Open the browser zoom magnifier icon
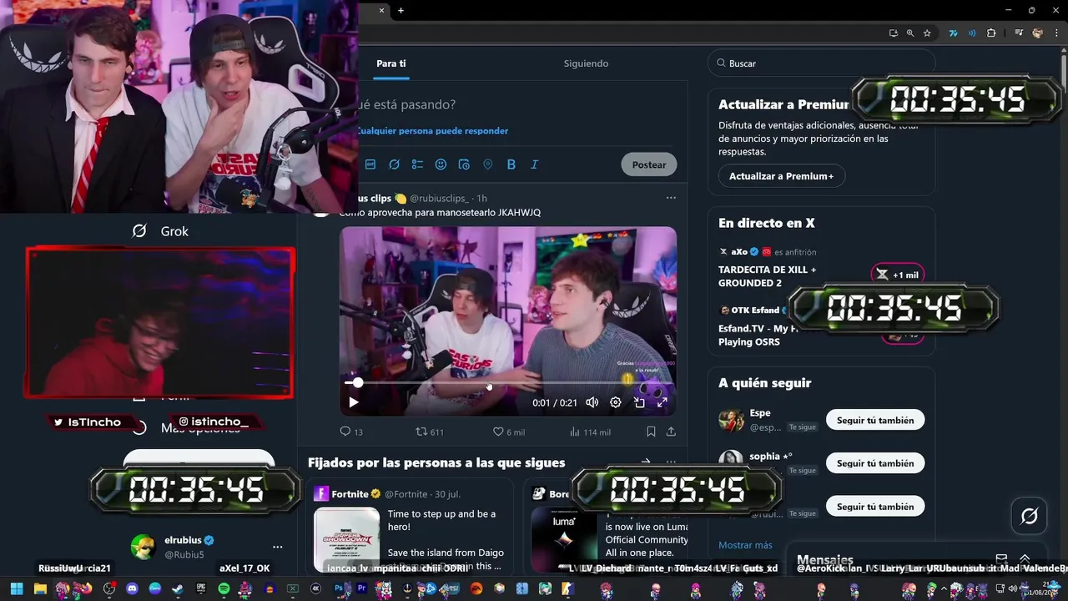This screenshot has height=601, width=1068. pos(910,33)
